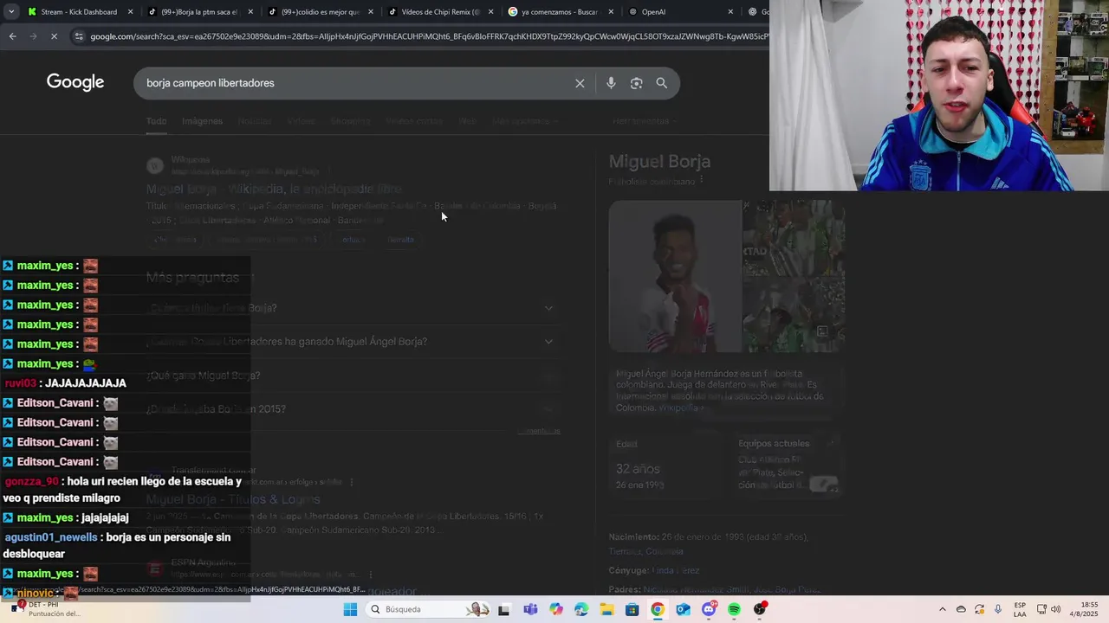Open the DET - PHI score widget
Image resolution: width=1109 pixels, height=623 pixels.
pyautogui.click(x=45, y=609)
